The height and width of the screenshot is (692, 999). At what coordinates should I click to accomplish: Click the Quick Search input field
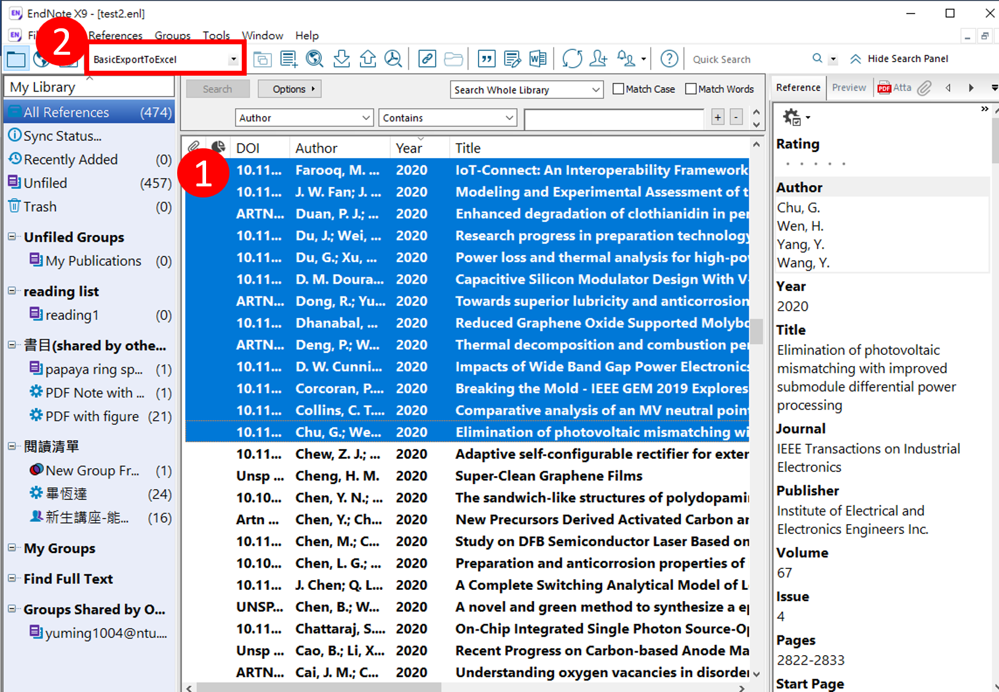tap(747, 60)
